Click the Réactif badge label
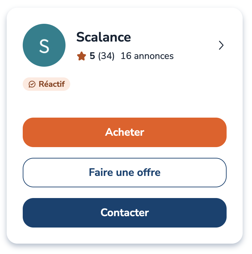The height and width of the screenshot is (254, 252). 51,84
